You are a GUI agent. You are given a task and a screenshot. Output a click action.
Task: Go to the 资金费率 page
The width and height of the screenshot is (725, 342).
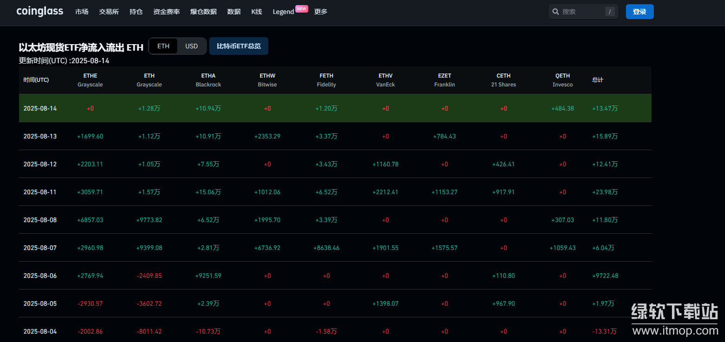pyautogui.click(x=166, y=12)
